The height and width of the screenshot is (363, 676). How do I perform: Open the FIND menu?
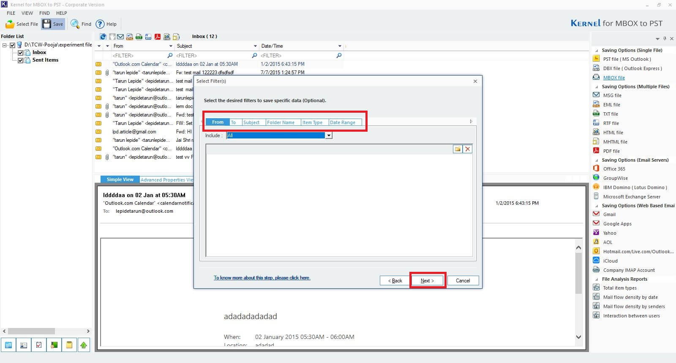[44, 13]
